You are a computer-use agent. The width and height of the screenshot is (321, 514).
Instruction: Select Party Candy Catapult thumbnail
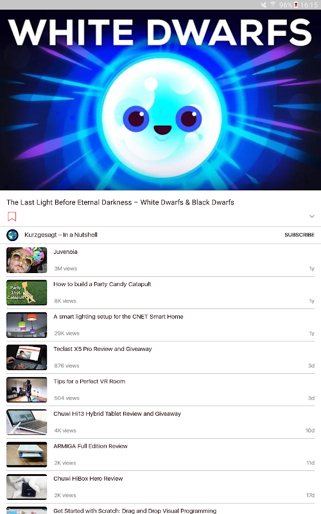pos(26,293)
